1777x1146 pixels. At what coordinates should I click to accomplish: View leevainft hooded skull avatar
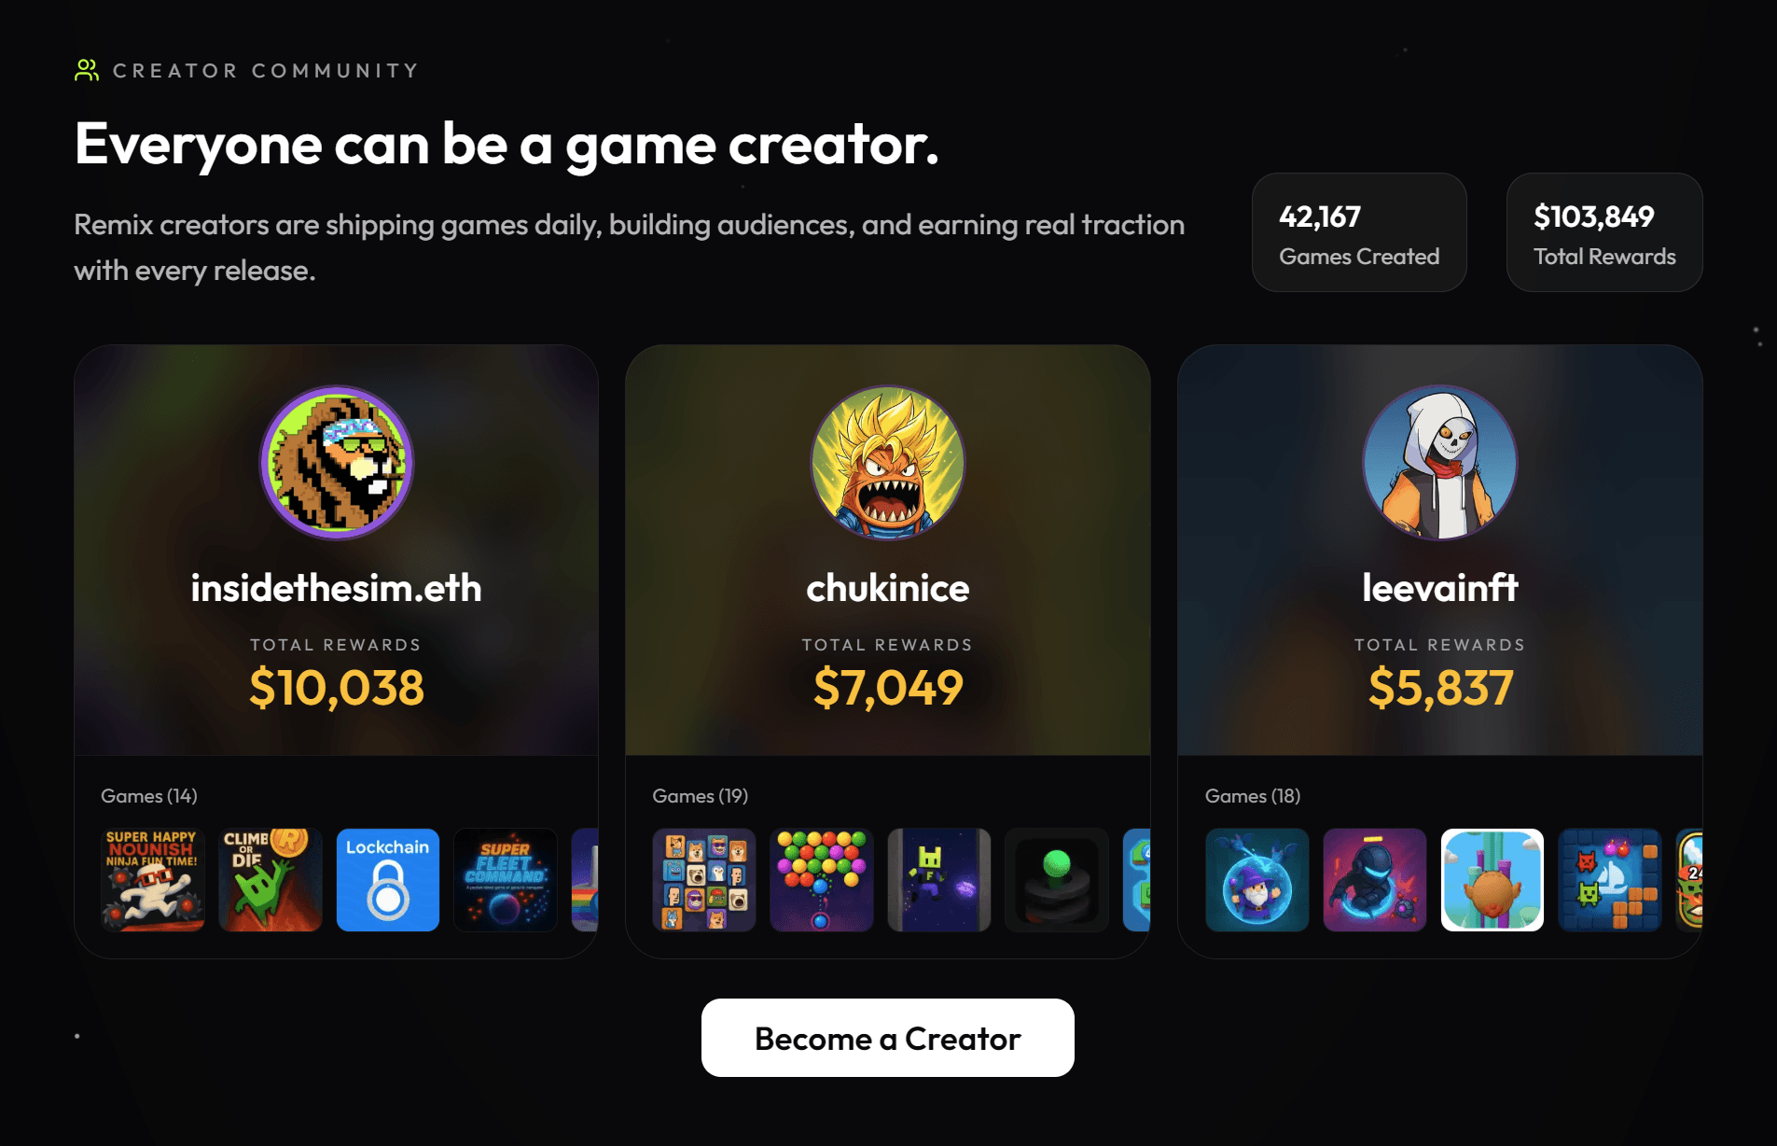(x=1440, y=463)
